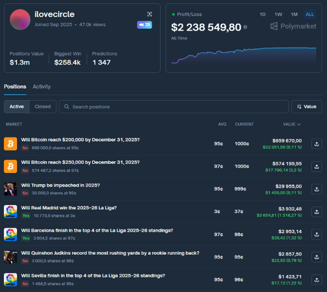Click the $3 654,81 (1 316,27 %) gain
The height and width of the screenshot is (292, 327).
point(279,215)
